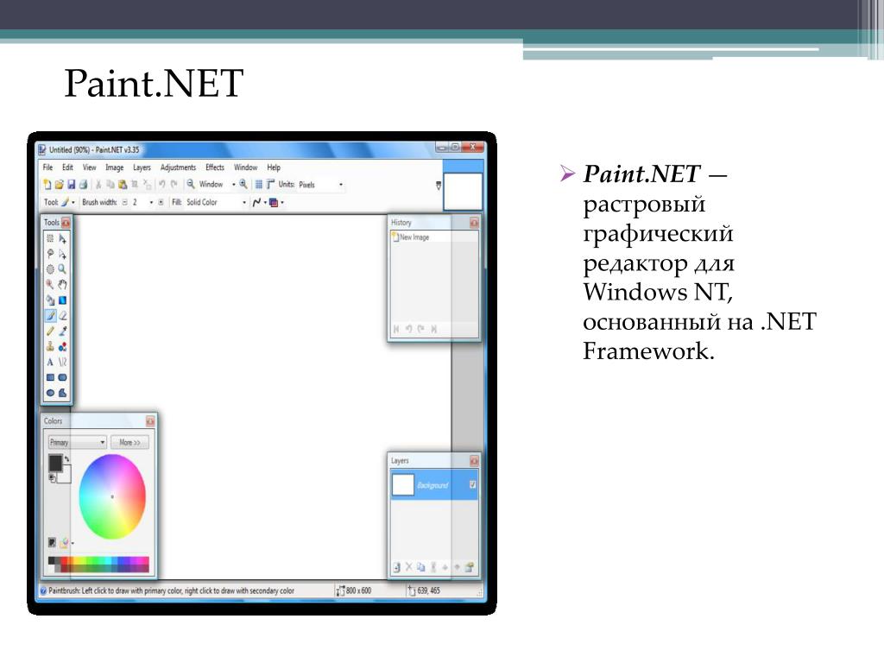
Task: Select the Magic Wand tool
Action: tap(50, 284)
